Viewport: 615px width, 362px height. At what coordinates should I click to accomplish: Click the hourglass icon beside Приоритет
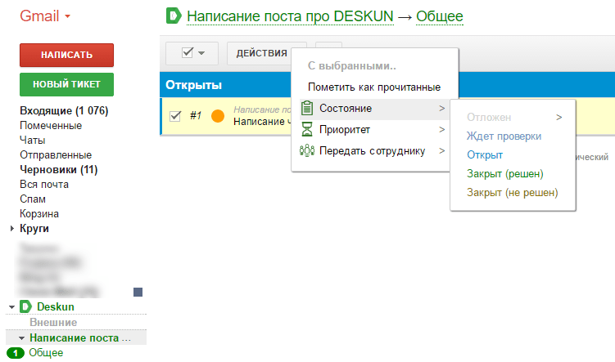click(307, 129)
